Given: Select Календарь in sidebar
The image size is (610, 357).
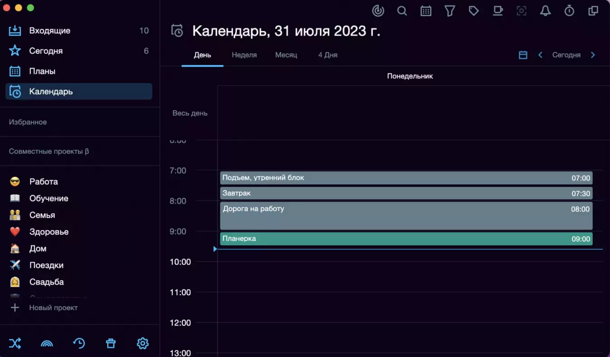Looking at the screenshot, I should pos(79,92).
